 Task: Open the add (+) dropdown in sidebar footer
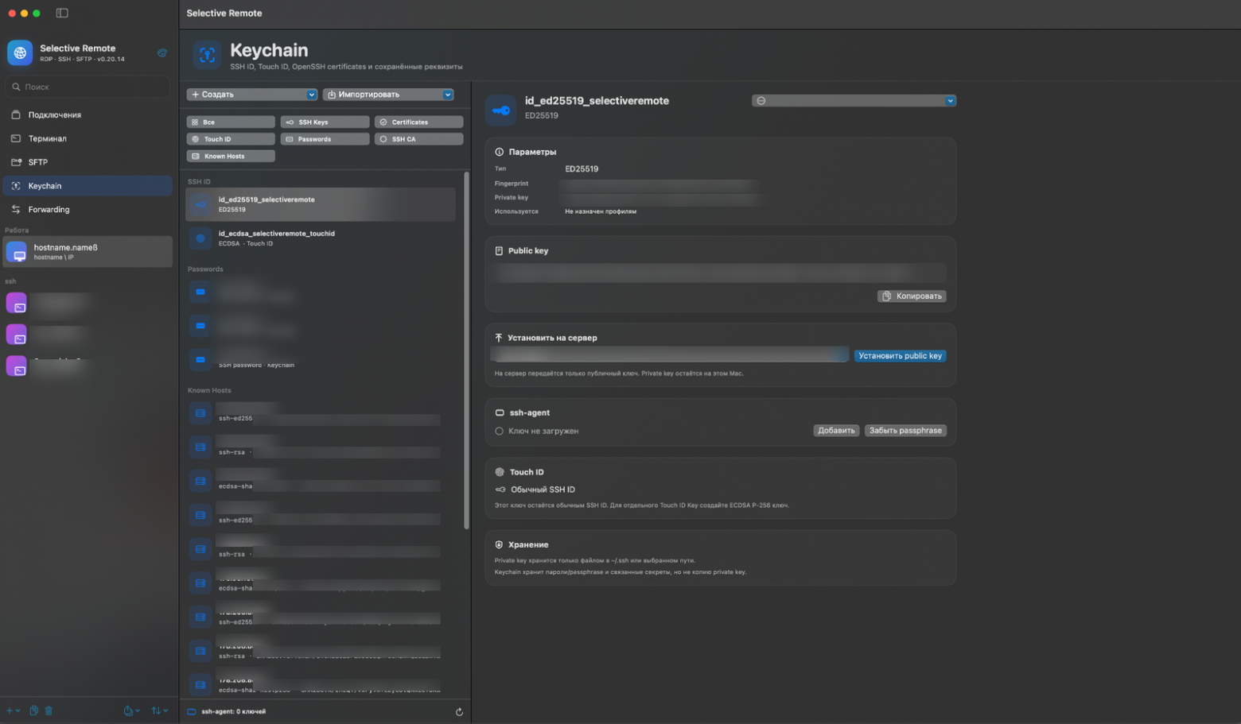pos(13,710)
